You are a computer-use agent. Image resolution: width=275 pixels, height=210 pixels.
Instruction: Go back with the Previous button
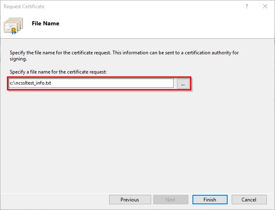130,200
